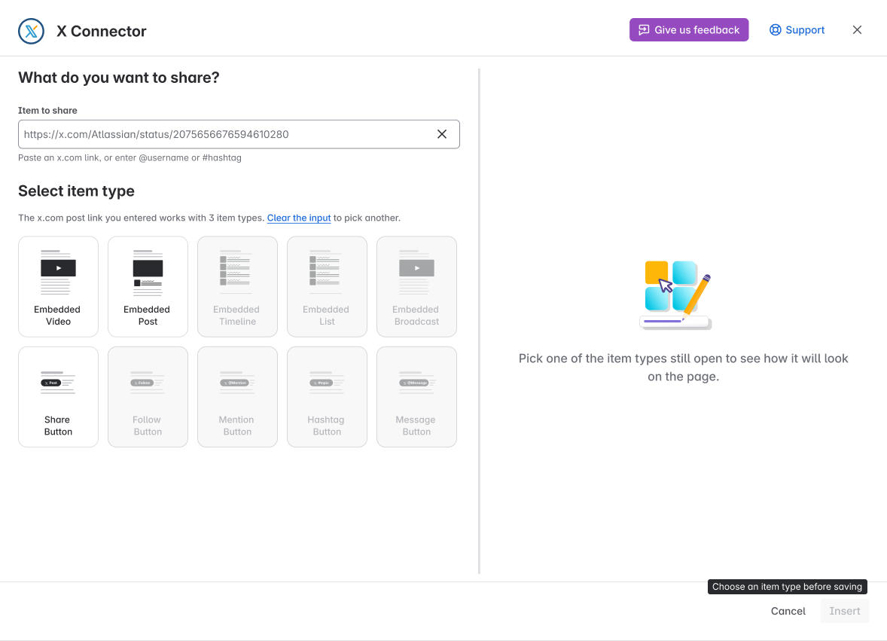Click the 'X Connector' title text

click(101, 31)
